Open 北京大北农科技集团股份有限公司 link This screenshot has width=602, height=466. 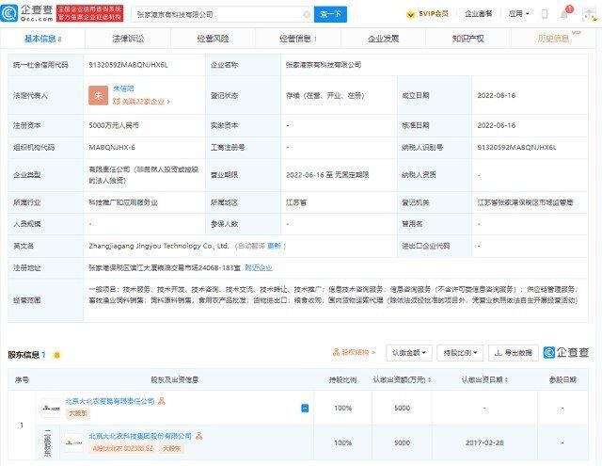tap(140, 436)
